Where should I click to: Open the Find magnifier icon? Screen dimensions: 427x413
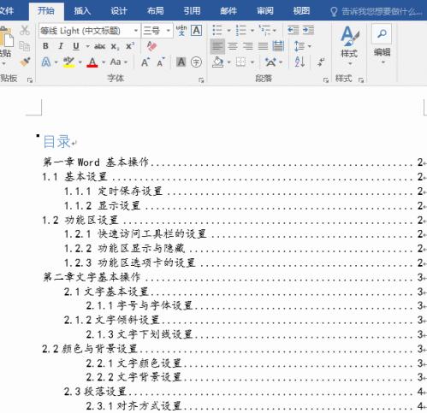[382, 33]
